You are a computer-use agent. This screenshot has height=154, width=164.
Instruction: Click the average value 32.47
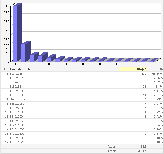(x=142, y=151)
